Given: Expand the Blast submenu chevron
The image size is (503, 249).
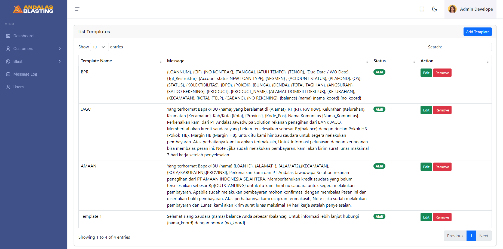Looking at the screenshot, I should click(60, 61).
